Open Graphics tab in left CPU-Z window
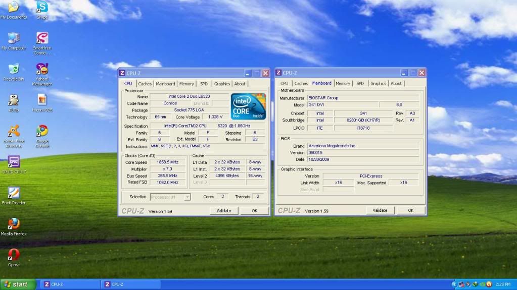Image resolution: width=517 pixels, height=290 pixels. coord(222,84)
